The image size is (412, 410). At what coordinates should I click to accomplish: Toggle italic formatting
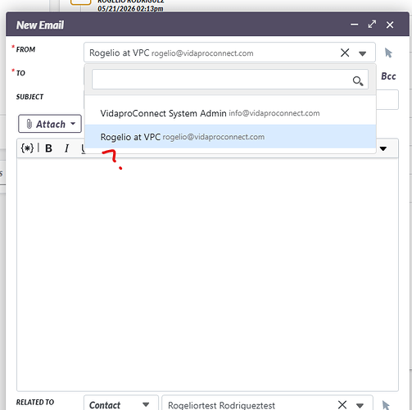(66, 148)
